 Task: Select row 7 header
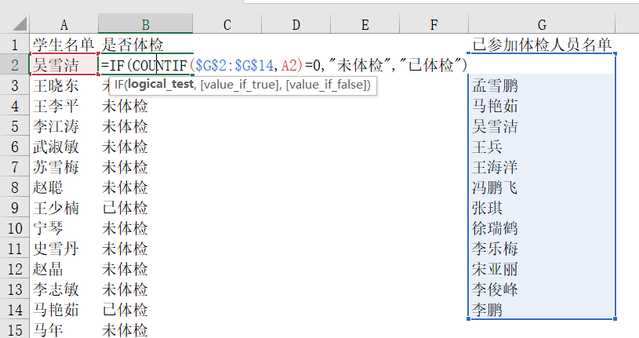click(x=15, y=167)
